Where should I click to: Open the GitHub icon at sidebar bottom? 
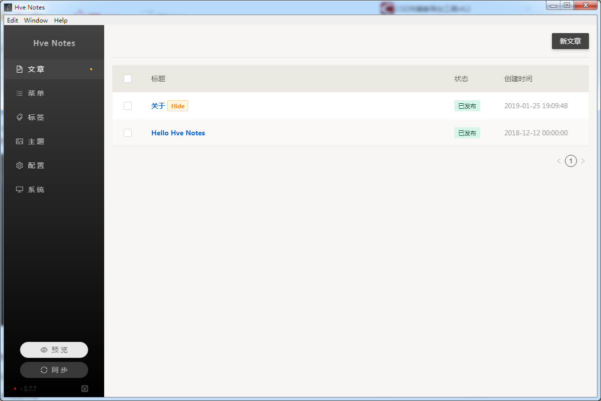(85, 388)
